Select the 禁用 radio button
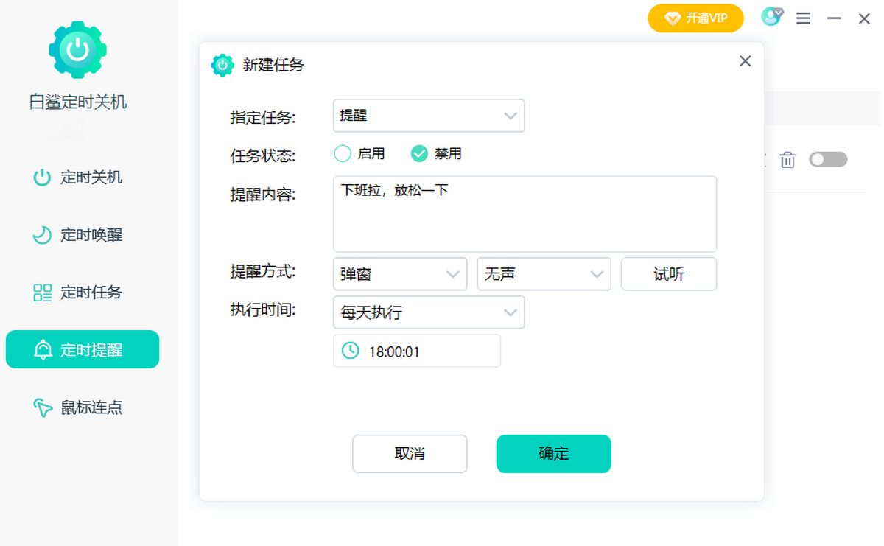This screenshot has width=884, height=546. [x=419, y=153]
